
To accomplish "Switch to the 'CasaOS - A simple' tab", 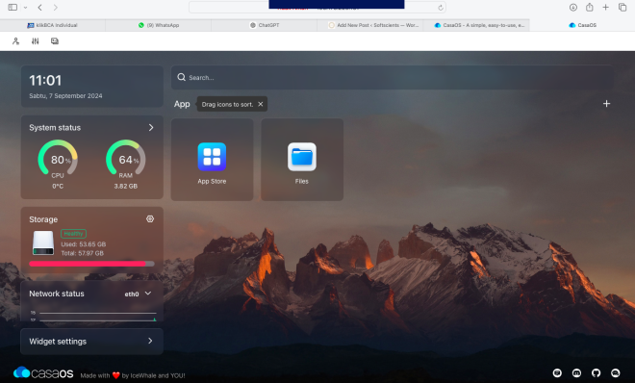I will pyautogui.click(x=476, y=25).
